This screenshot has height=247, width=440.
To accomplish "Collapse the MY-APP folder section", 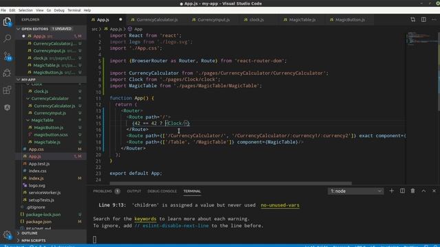I will coord(19,80).
